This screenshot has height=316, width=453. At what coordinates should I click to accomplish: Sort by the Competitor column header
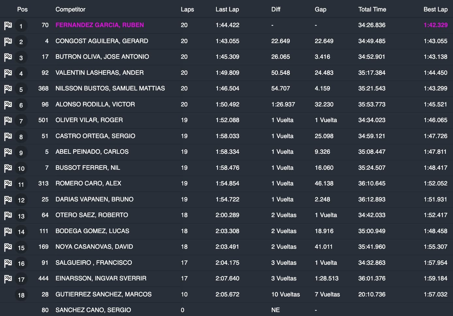70,9
